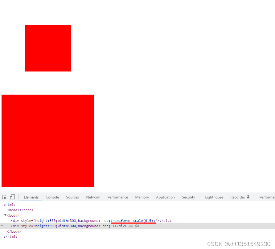Image resolution: width=275 pixels, height=249 pixels.
Task: Open the Application tab
Action: click(165, 197)
